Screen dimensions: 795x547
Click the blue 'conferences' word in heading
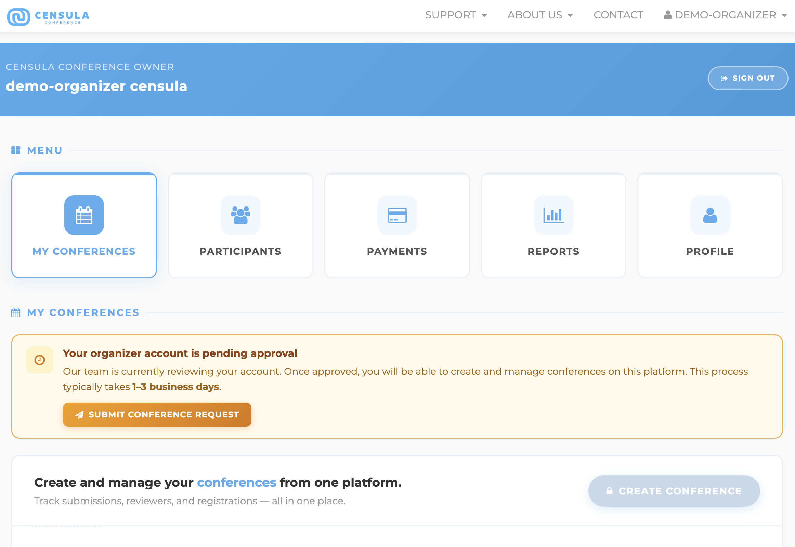(x=237, y=483)
